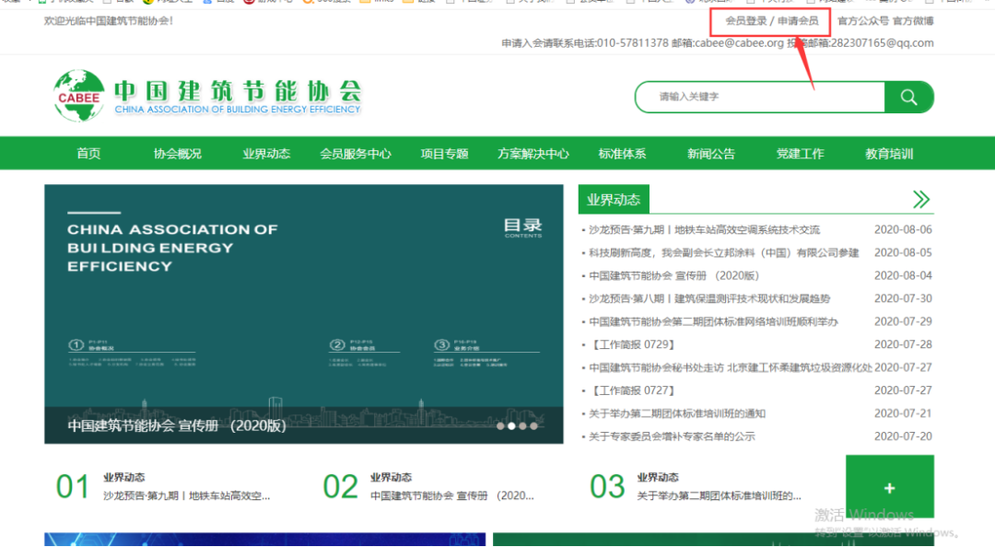The width and height of the screenshot is (995, 547).
Task: Open the 【工作简报 0729】 news item
Action: [632, 344]
